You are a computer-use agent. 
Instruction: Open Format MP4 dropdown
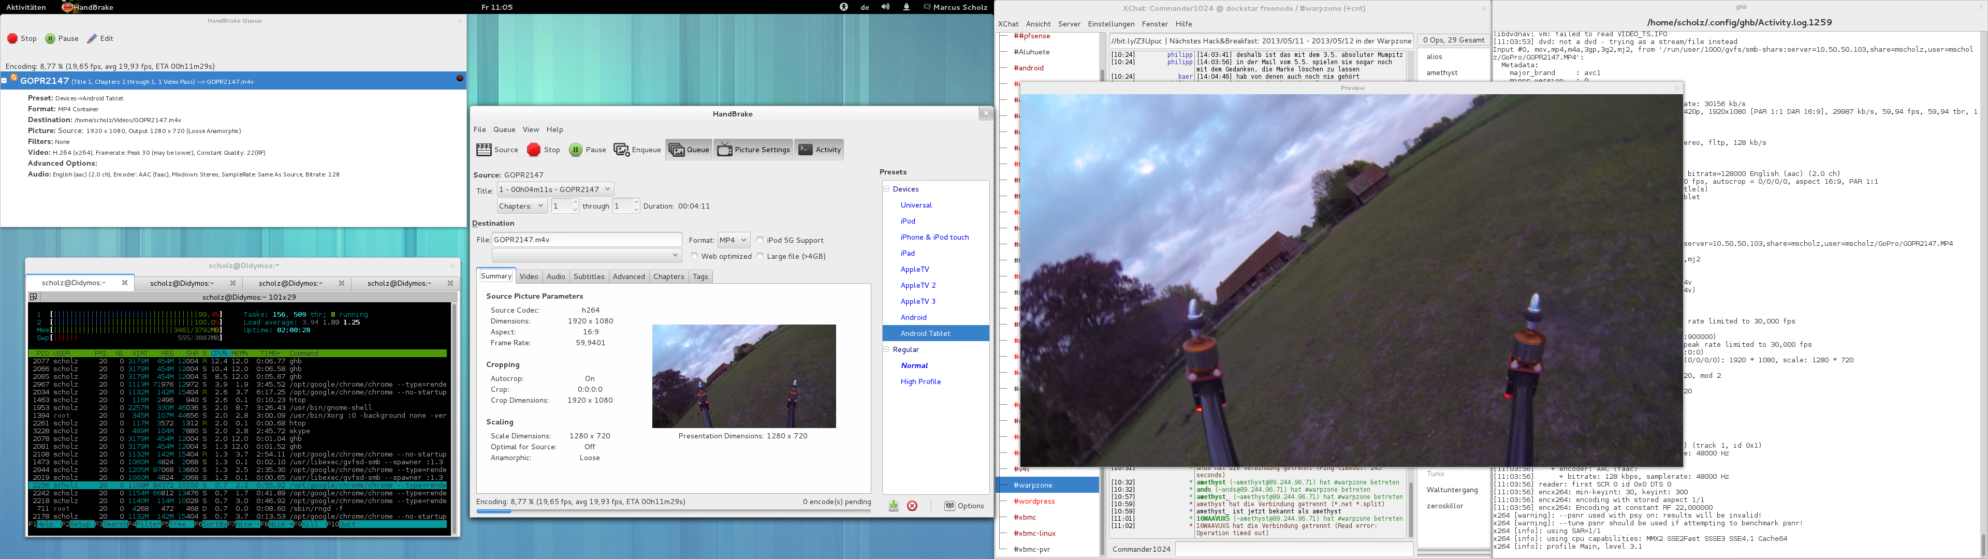tap(733, 240)
